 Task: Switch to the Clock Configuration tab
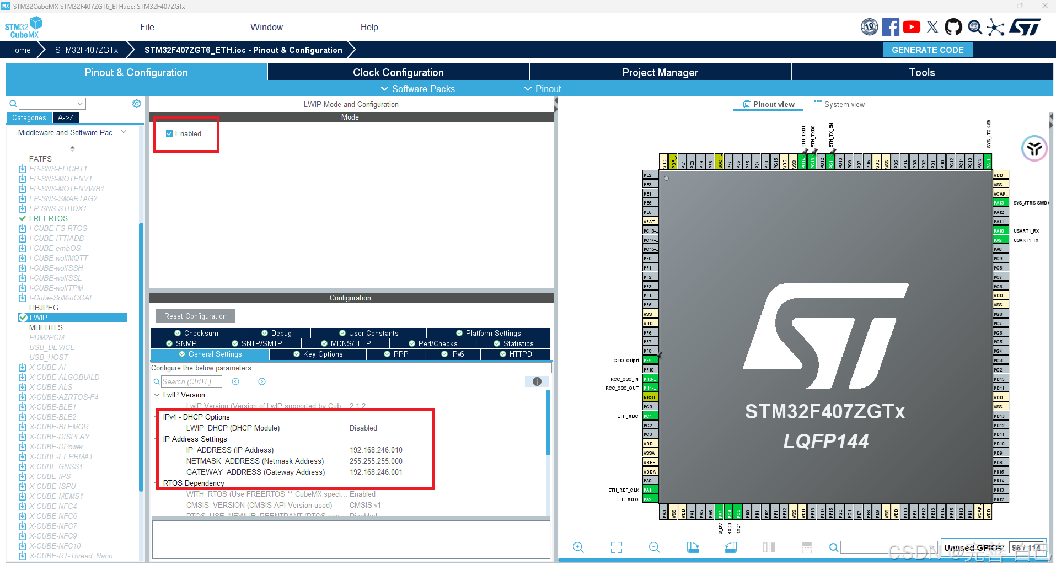pyautogui.click(x=398, y=72)
